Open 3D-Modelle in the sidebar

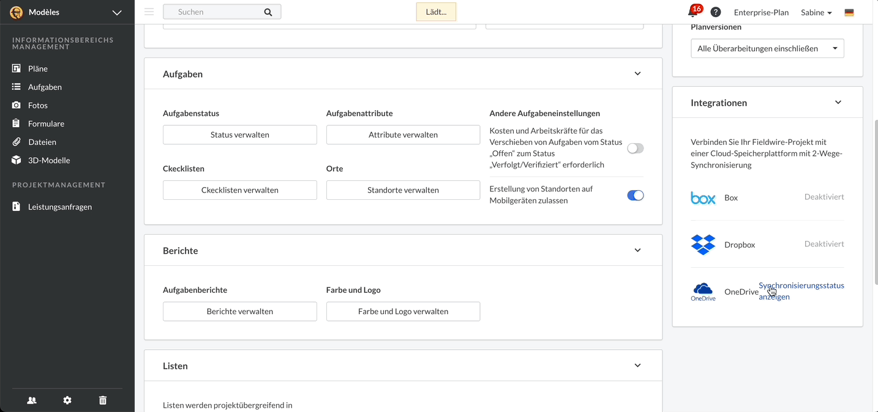pyautogui.click(x=49, y=161)
